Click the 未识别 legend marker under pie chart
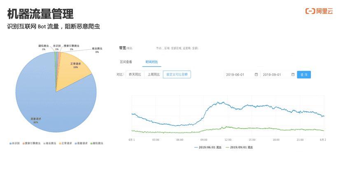This screenshot has width=343, height=169. click(x=10, y=144)
